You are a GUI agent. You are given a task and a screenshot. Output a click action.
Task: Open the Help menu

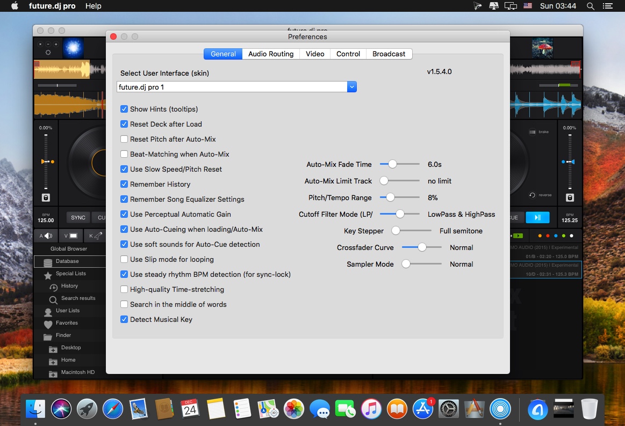[x=94, y=6]
